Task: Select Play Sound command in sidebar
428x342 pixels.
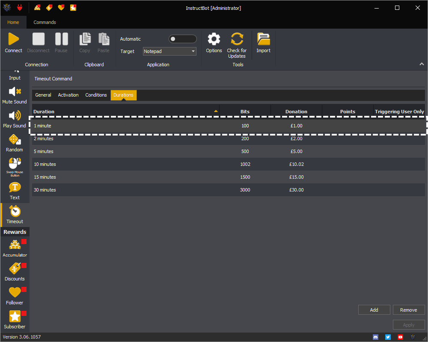Action: pos(15,120)
